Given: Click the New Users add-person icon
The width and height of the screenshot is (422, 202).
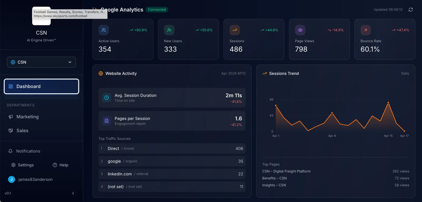Looking at the screenshot, I should click(x=169, y=30).
